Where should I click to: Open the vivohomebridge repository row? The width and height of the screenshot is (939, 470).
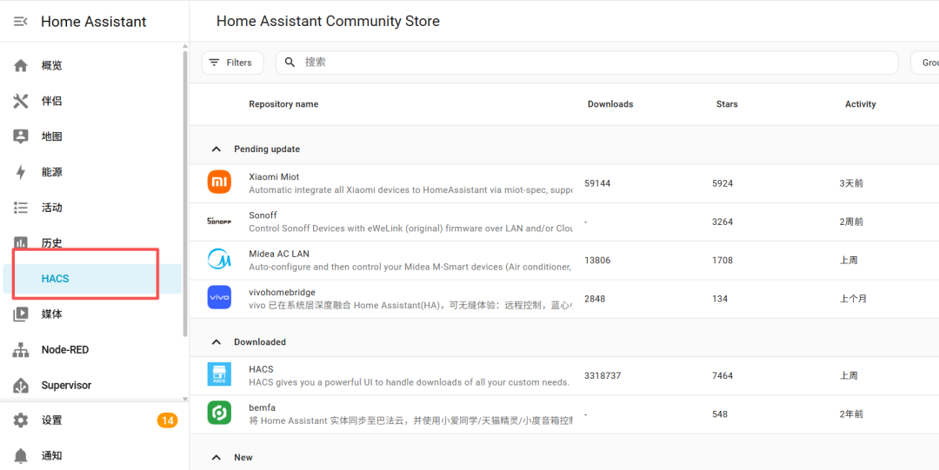(x=564, y=298)
